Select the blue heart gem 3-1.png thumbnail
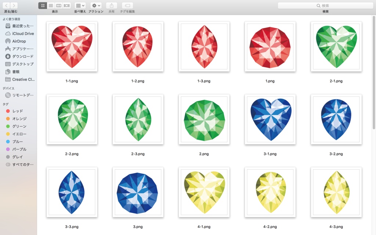This screenshot has height=235, width=376. click(270, 119)
